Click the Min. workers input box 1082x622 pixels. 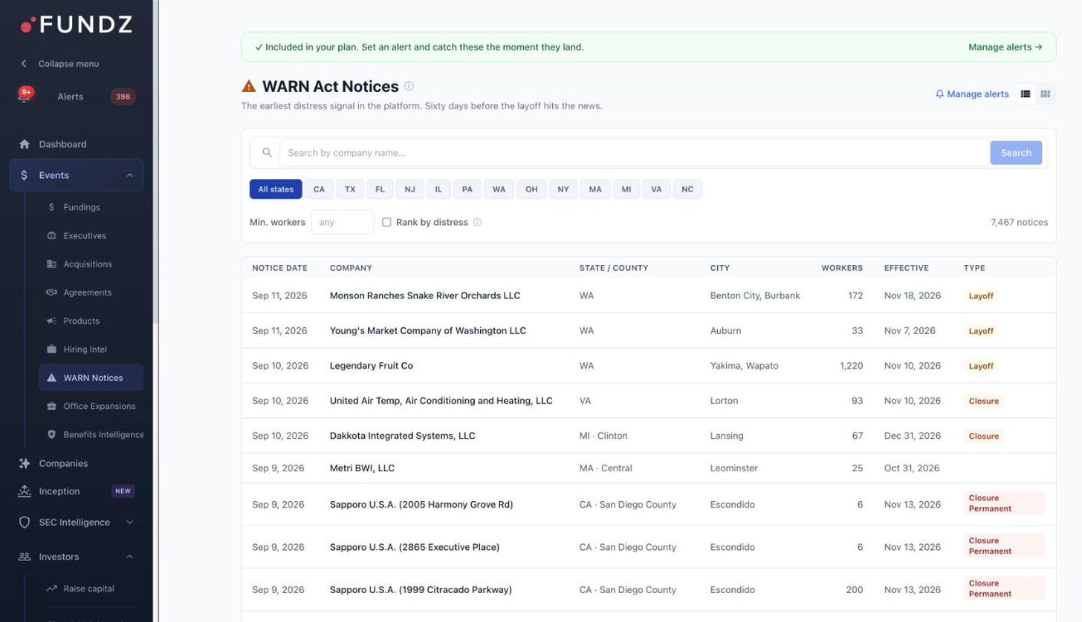343,222
